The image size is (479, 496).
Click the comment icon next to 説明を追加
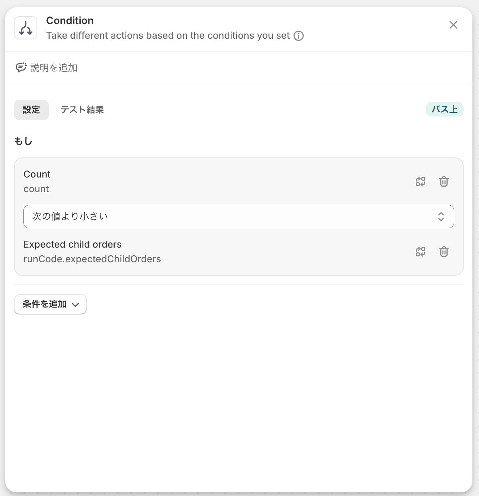point(21,68)
